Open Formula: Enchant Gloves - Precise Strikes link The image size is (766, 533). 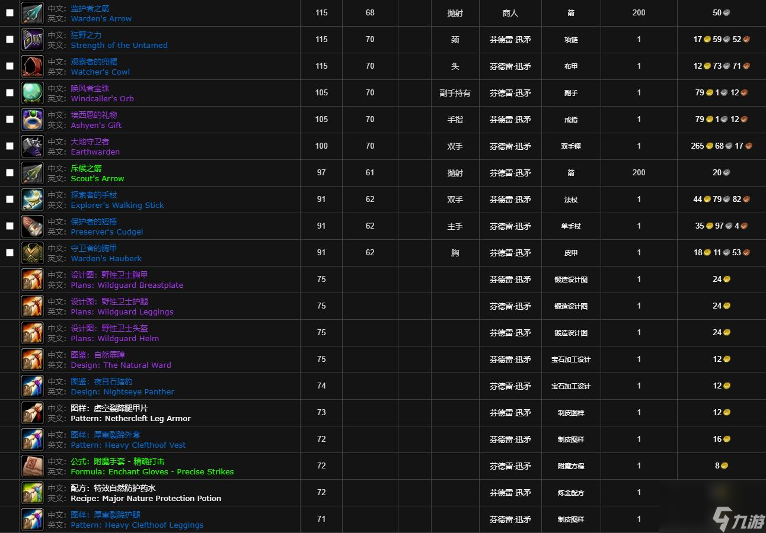(x=152, y=471)
